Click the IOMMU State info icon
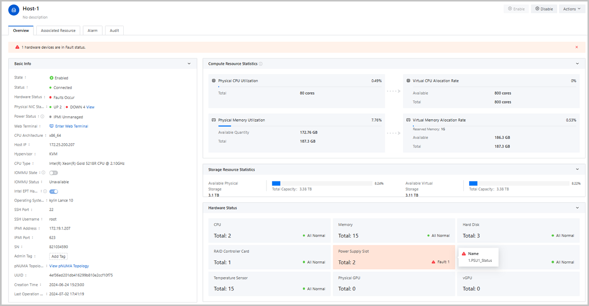The height and width of the screenshot is (306, 589). [x=44, y=173]
